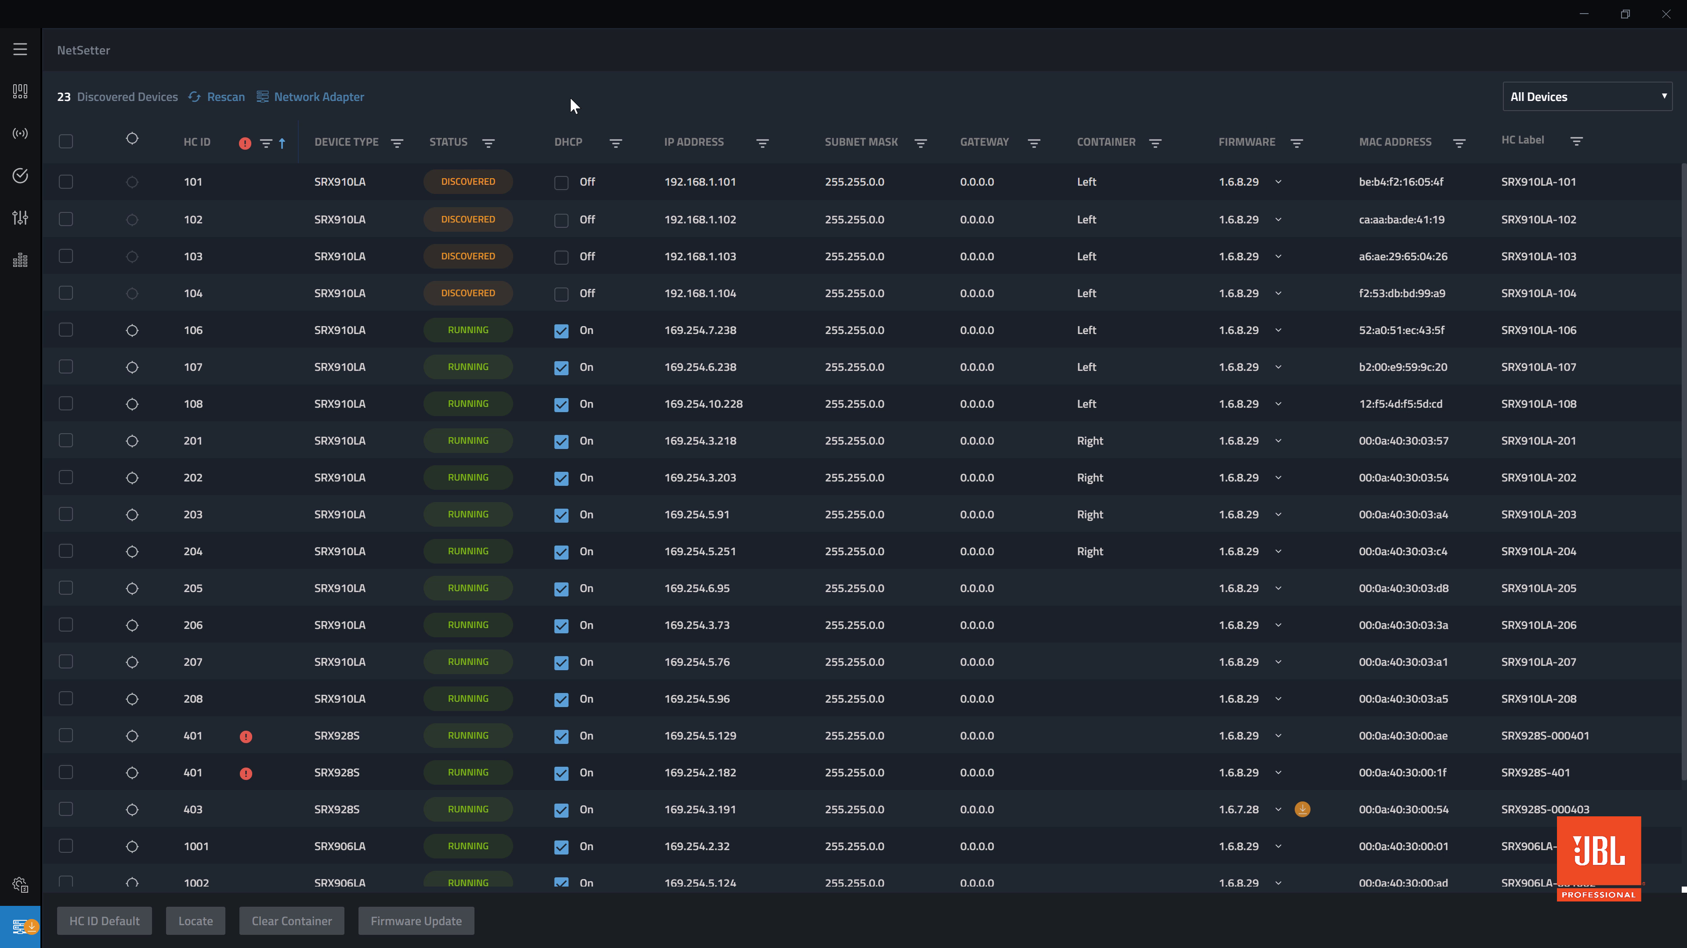Click the DISCOVERED status of device 103
1687x948 pixels.
(x=467, y=256)
